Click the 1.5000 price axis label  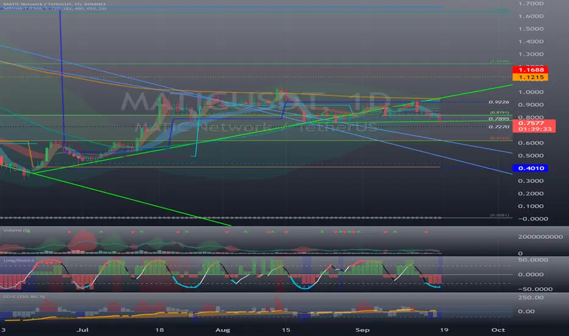click(x=531, y=29)
